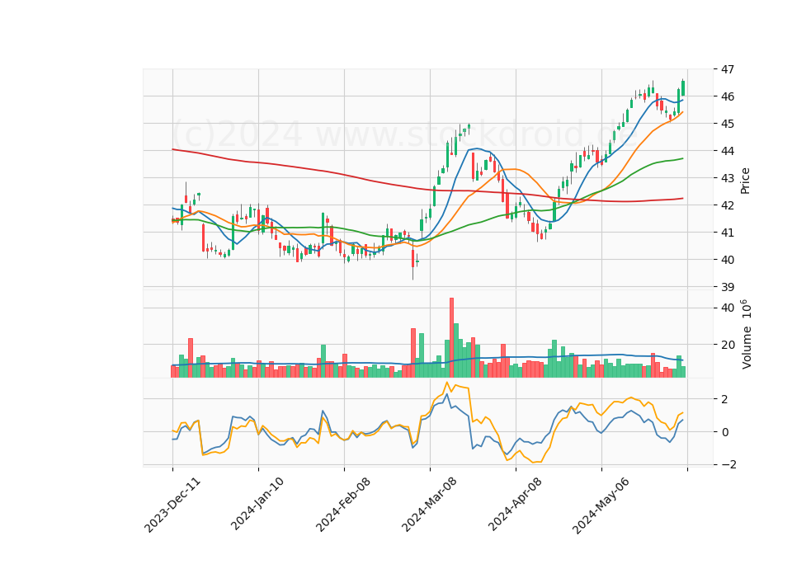
Task: Click the Price axis title
Action: coord(745,181)
